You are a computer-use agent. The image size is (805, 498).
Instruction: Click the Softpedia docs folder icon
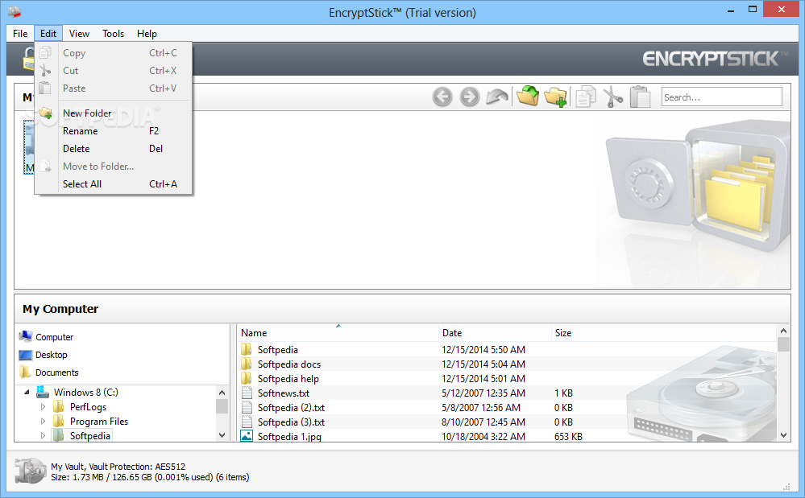point(247,364)
